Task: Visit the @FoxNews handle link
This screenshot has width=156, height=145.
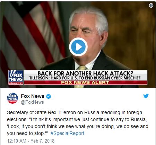Action: pyautogui.click(x=32, y=102)
